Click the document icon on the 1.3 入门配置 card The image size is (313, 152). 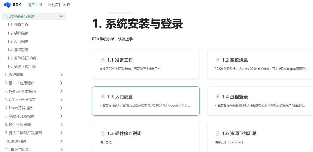point(103,97)
